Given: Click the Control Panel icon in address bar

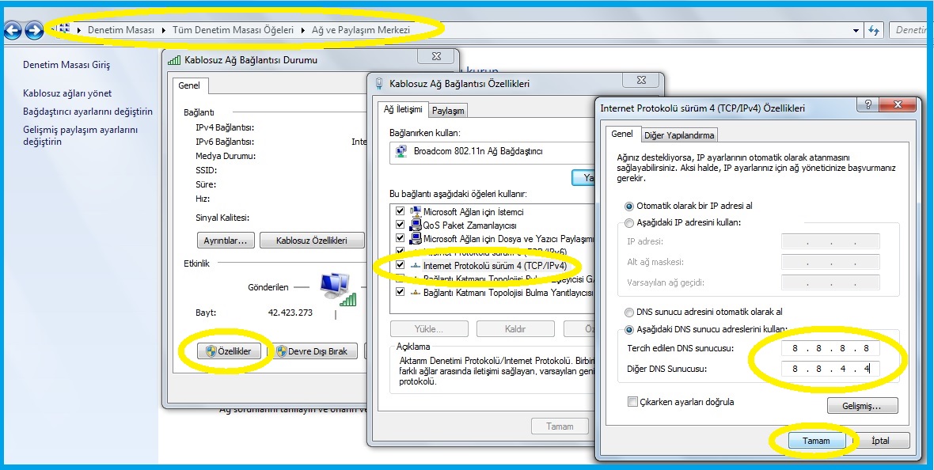Looking at the screenshot, I should (x=65, y=29).
